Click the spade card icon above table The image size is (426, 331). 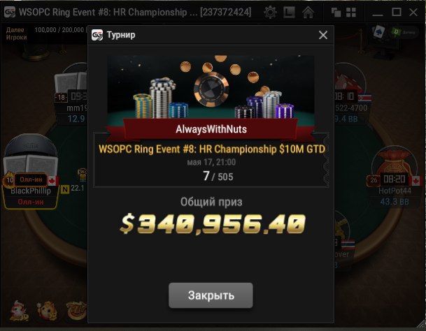pyautogui.click(x=379, y=31)
